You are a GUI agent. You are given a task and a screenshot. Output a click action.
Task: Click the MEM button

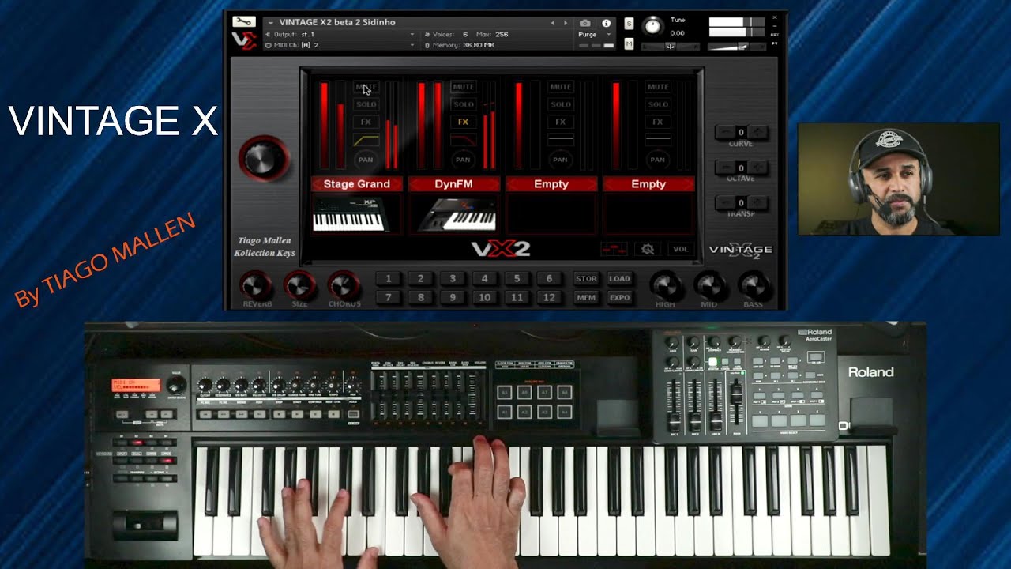(586, 297)
